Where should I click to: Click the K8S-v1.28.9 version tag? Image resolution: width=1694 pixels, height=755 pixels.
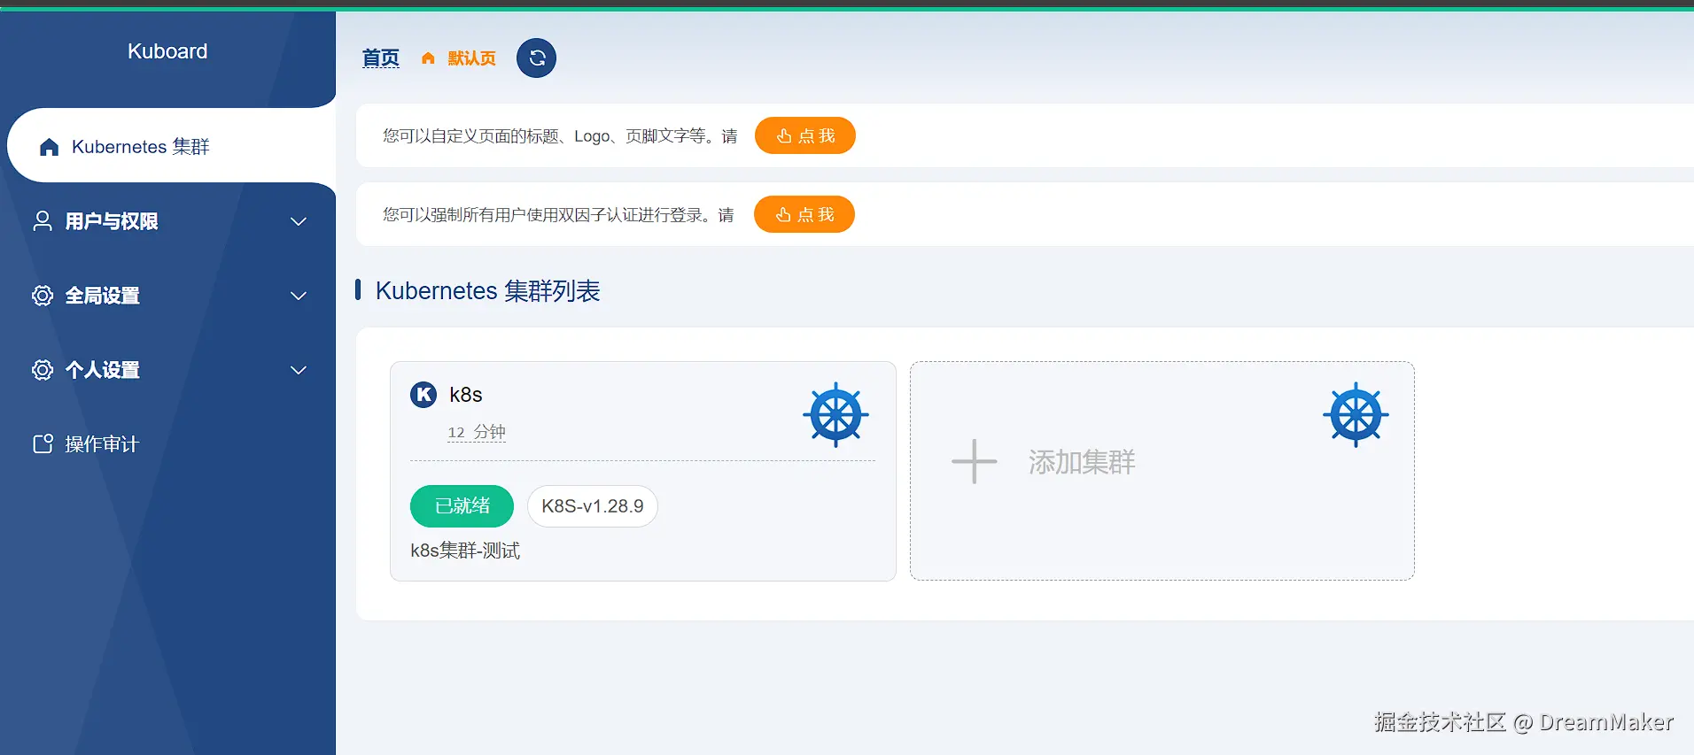click(593, 506)
